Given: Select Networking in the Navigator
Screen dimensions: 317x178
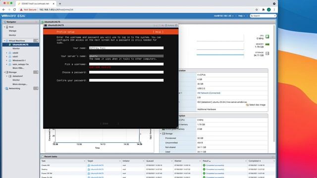Looking at the screenshot, I should pos(14,89).
